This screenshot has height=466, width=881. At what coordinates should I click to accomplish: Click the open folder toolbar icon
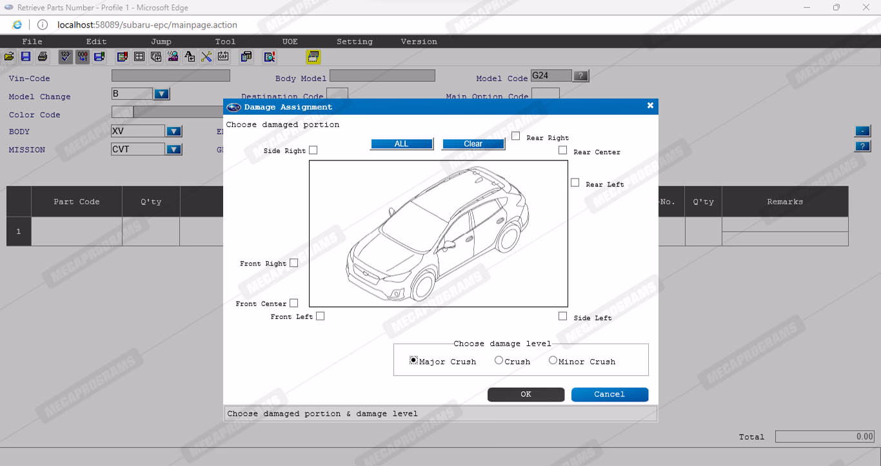coord(9,57)
